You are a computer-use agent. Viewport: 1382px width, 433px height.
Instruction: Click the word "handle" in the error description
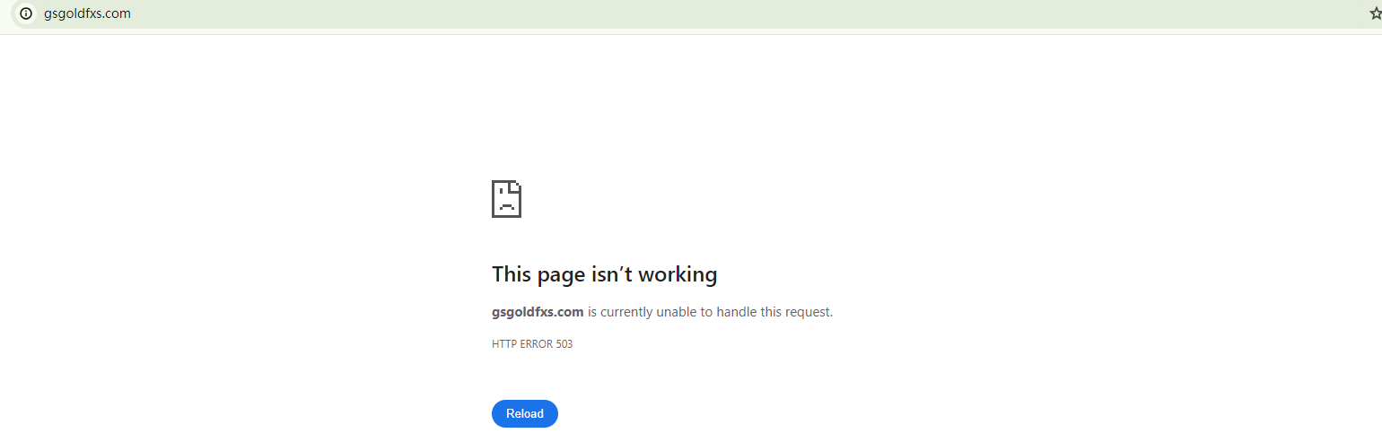point(736,312)
